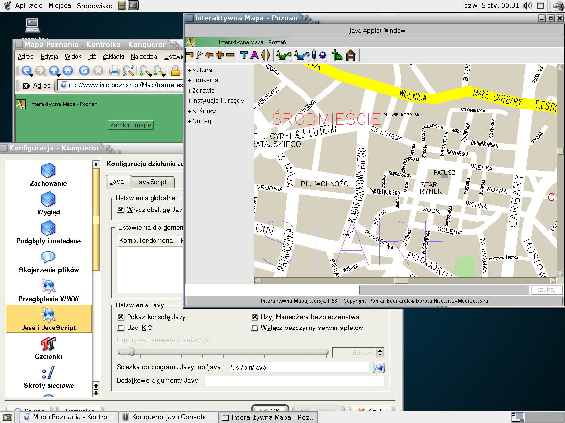Decrease font size with magnifier minus icon

[x=159, y=70]
